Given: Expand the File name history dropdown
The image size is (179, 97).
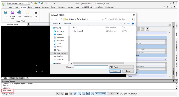Looking at the screenshot, I should point(107,67).
